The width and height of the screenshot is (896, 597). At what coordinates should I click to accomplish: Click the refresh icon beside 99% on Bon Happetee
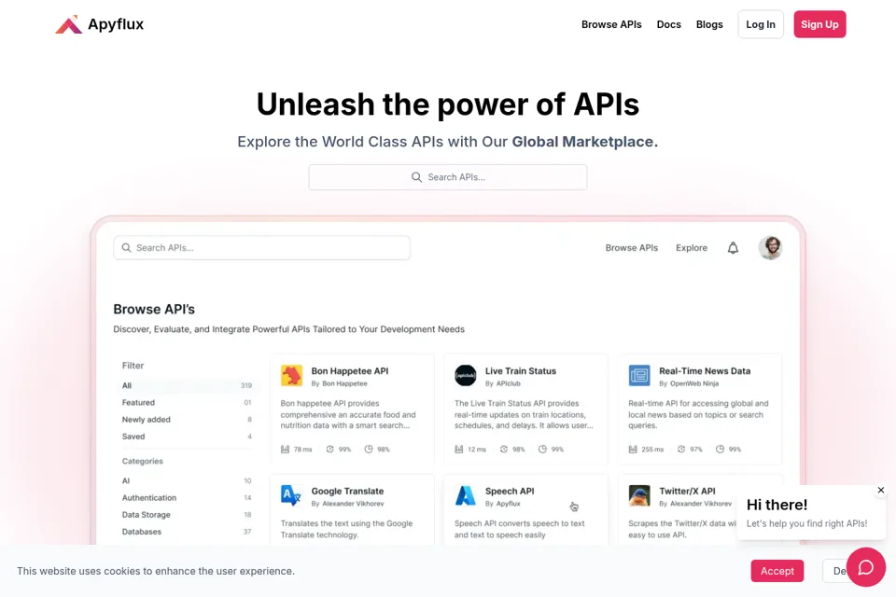pyautogui.click(x=329, y=449)
